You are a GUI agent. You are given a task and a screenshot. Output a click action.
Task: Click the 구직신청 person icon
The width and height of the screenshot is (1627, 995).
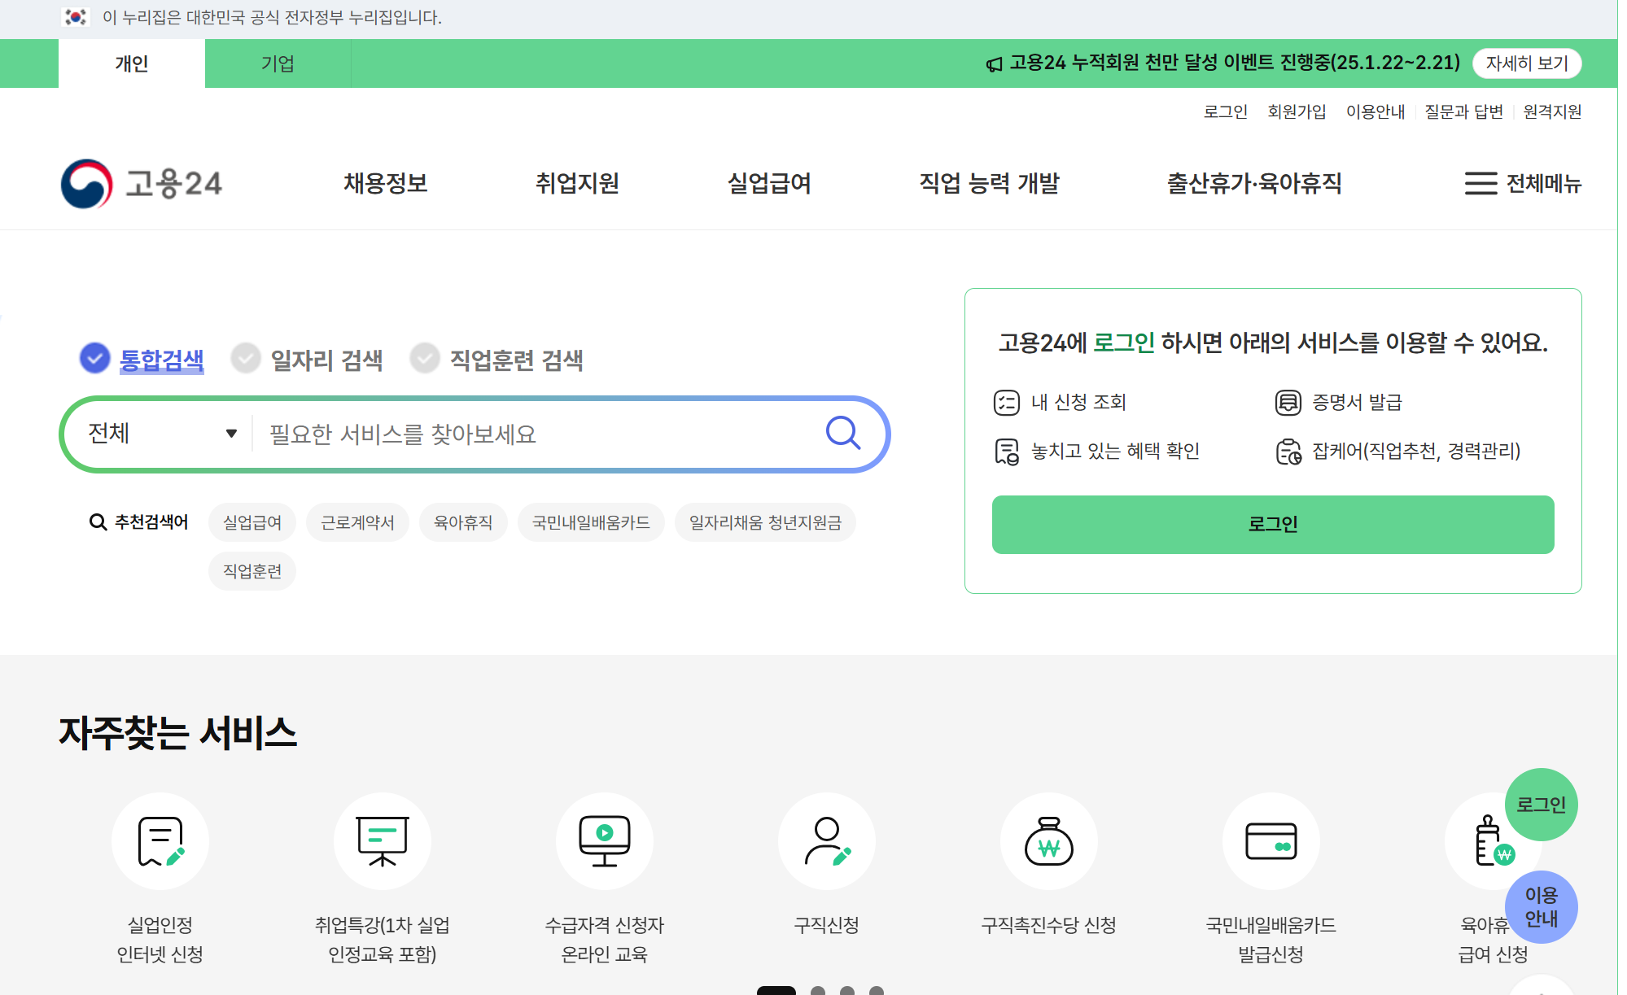tap(827, 841)
